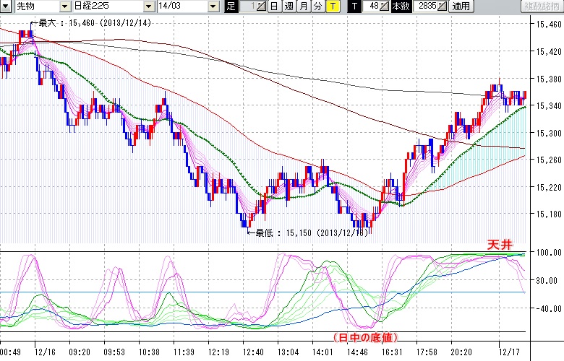Switch chart to daily bars with 日

(273, 6)
